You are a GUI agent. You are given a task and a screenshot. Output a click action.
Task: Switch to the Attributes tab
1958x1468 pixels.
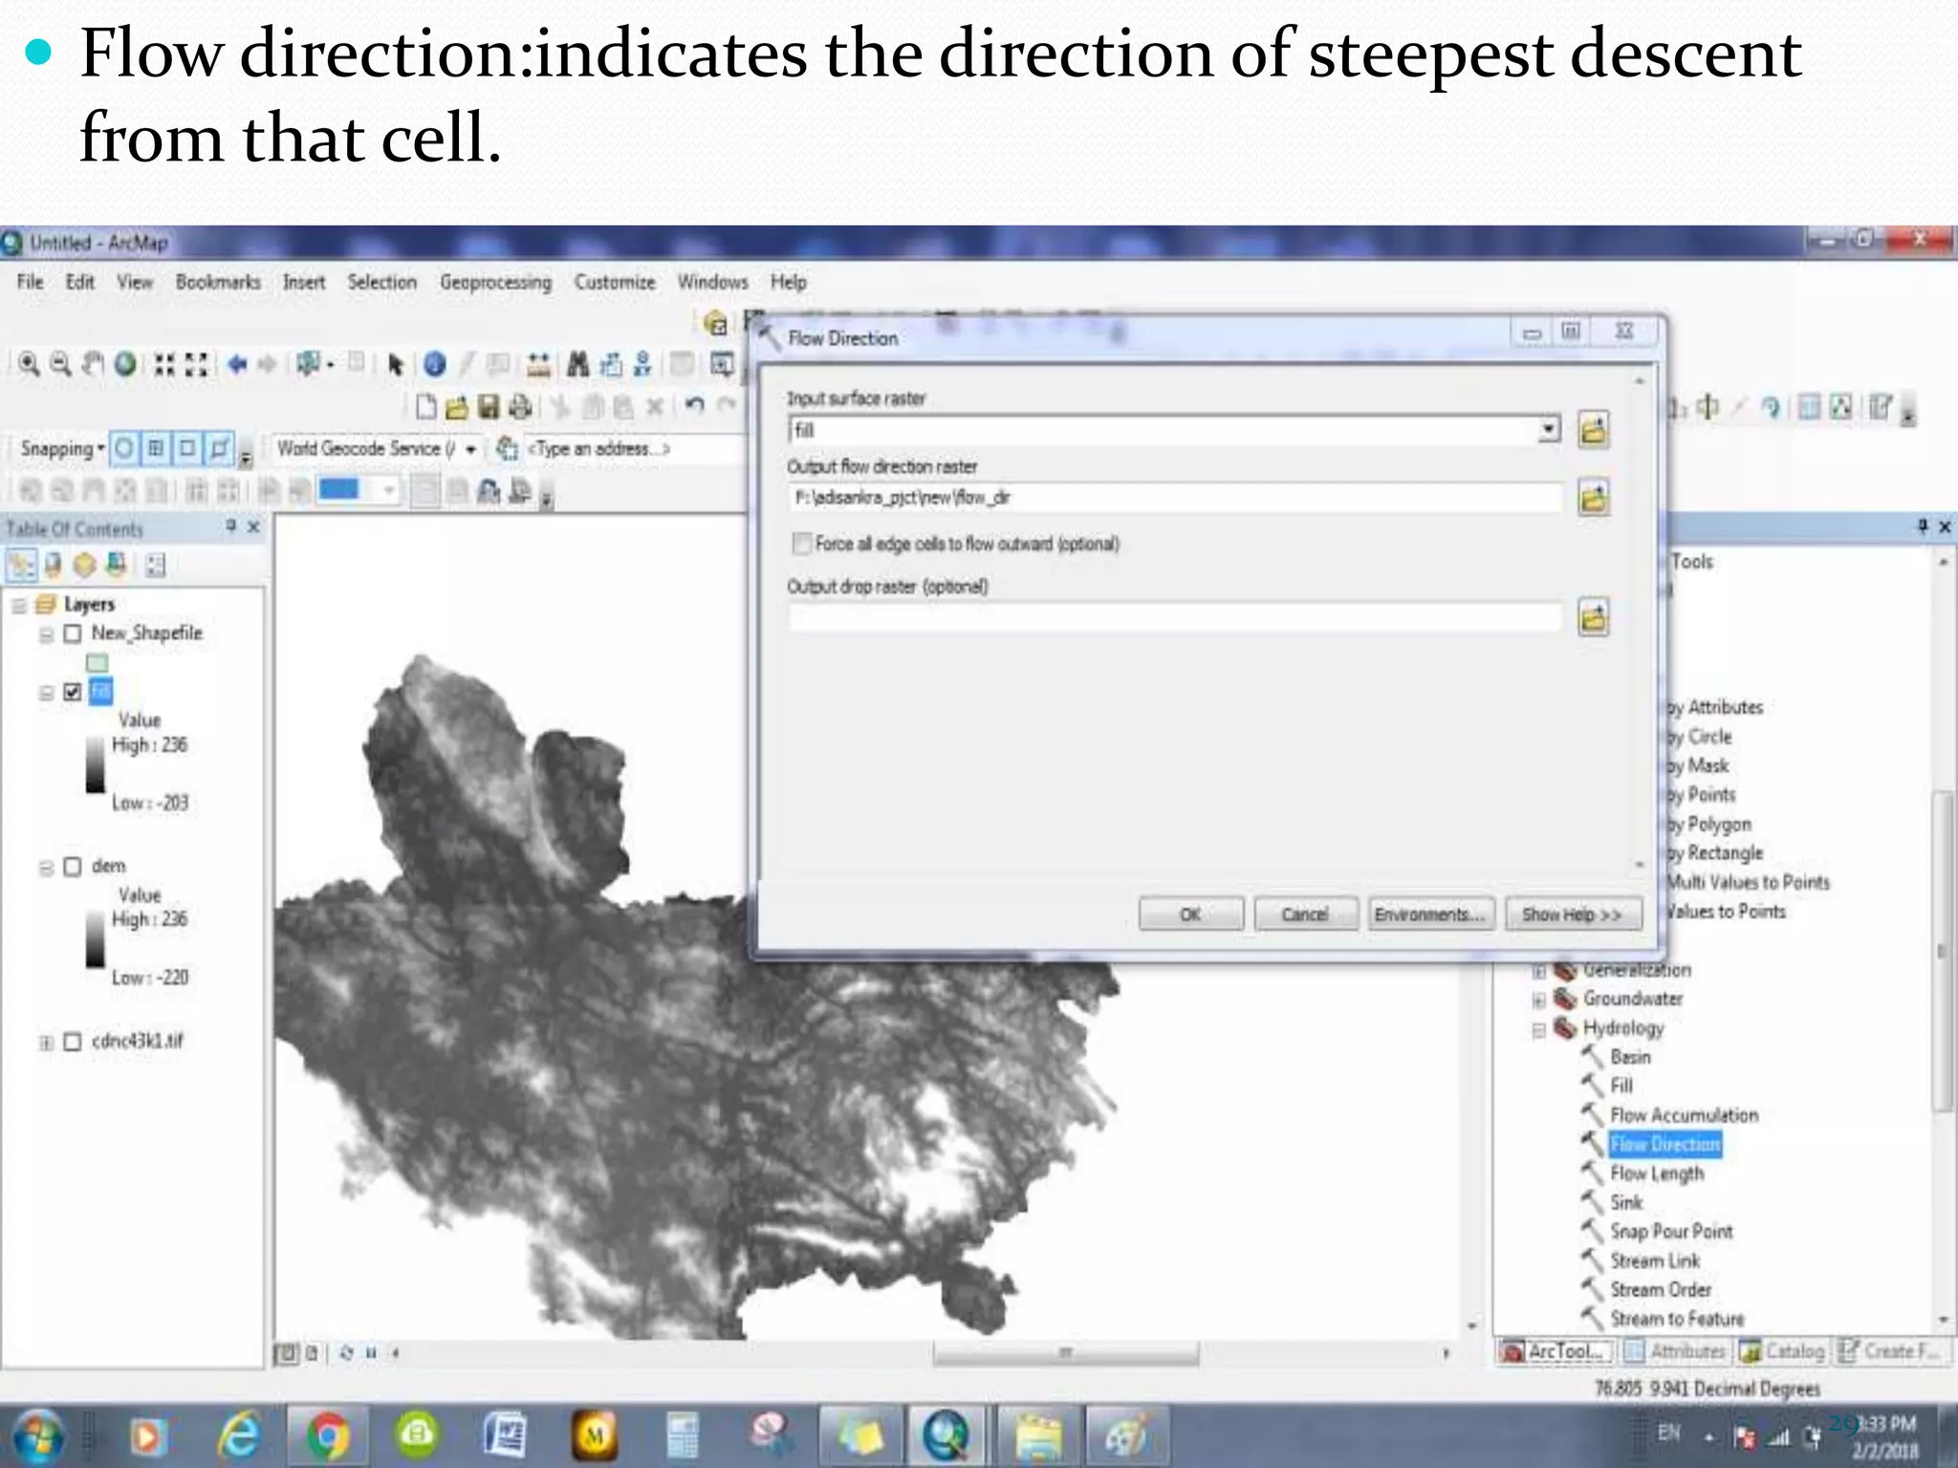tap(1675, 1351)
